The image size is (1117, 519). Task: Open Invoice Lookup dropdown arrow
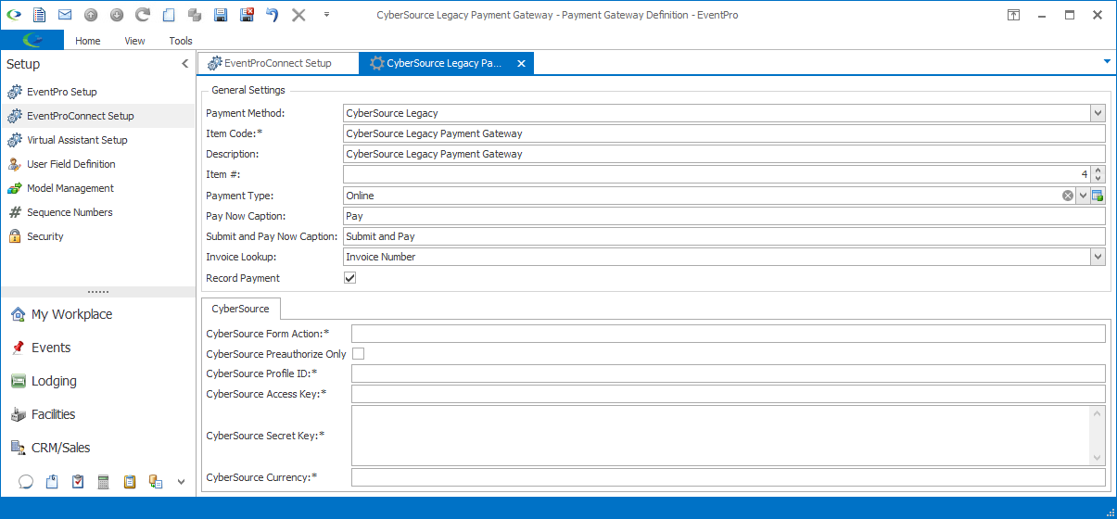[1098, 257]
